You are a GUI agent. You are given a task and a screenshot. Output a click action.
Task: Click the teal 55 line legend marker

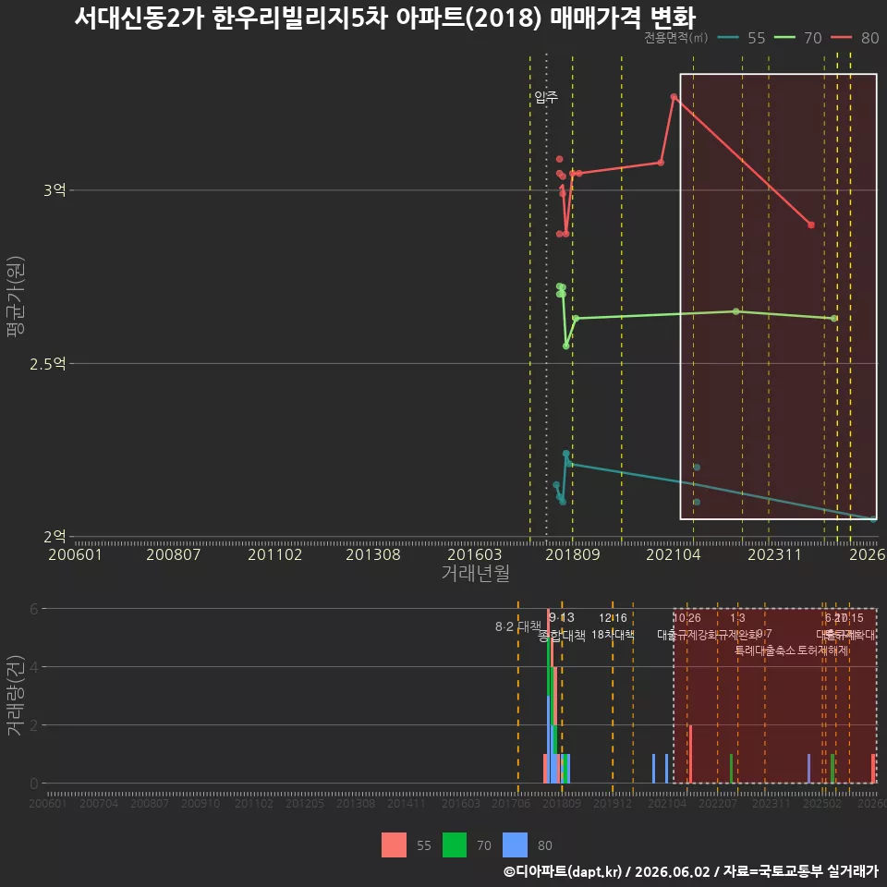[727, 38]
